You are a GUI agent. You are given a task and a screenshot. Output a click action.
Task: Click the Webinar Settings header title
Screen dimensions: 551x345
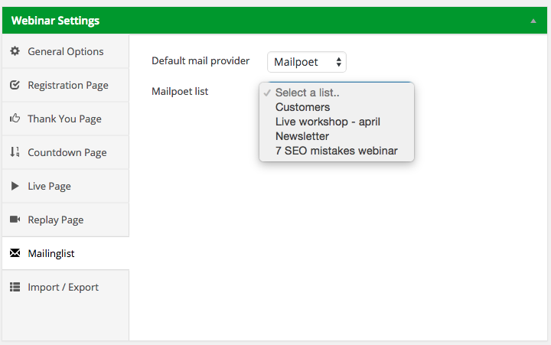click(55, 21)
